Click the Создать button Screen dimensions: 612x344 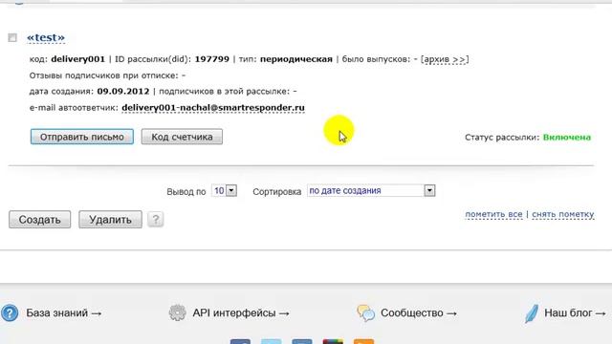pos(40,220)
